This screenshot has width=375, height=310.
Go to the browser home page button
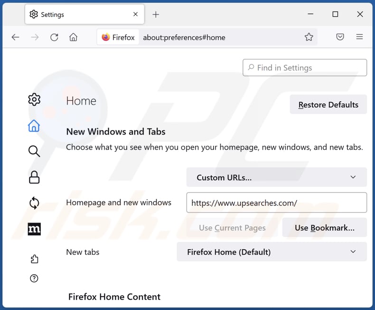[x=73, y=37]
